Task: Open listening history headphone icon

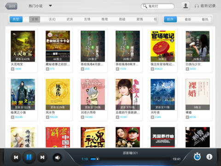Action: click(197, 6)
